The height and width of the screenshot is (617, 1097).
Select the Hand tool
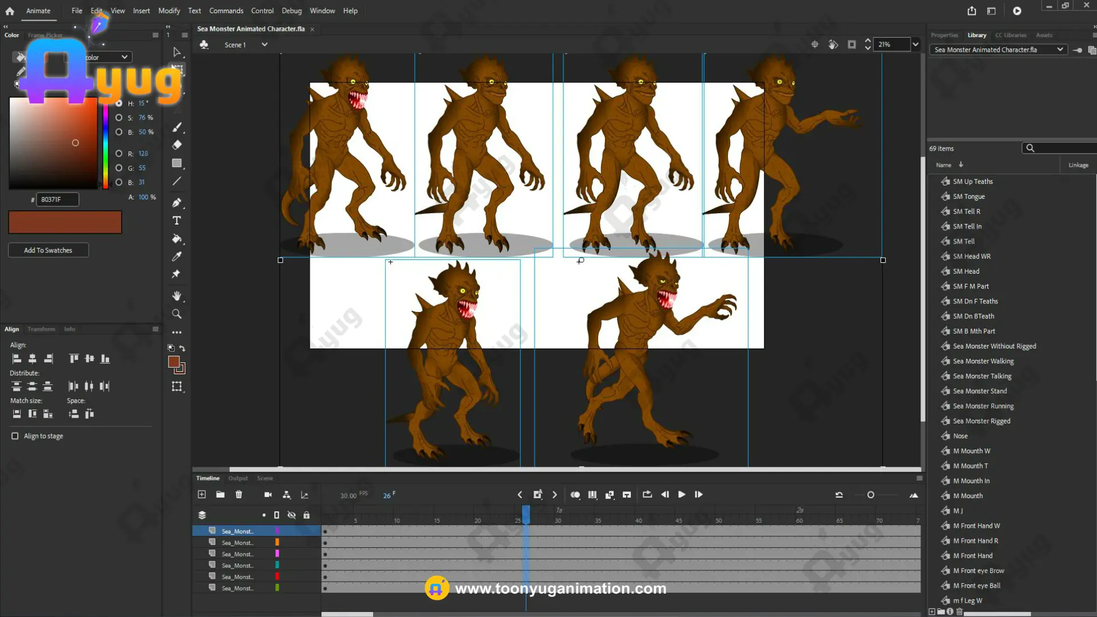click(177, 296)
